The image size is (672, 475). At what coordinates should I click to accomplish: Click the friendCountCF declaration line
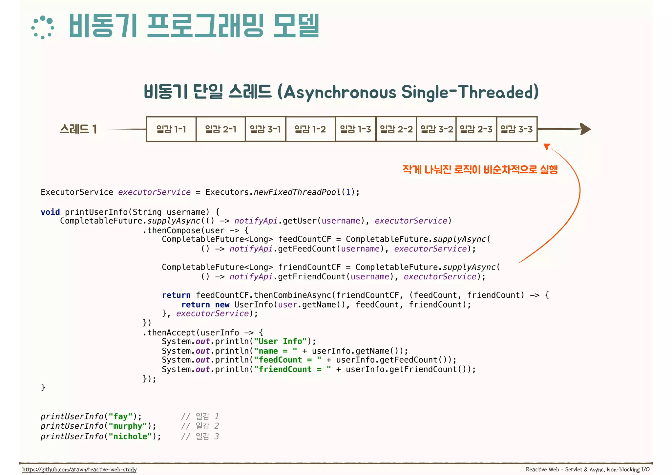click(x=331, y=267)
